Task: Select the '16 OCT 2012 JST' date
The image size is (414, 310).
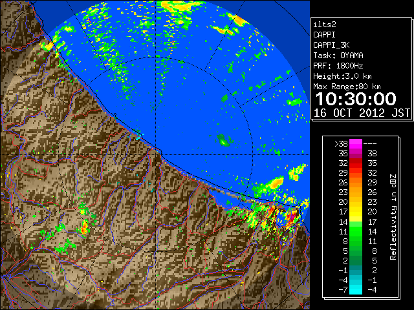Action: pyautogui.click(x=362, y=113)
